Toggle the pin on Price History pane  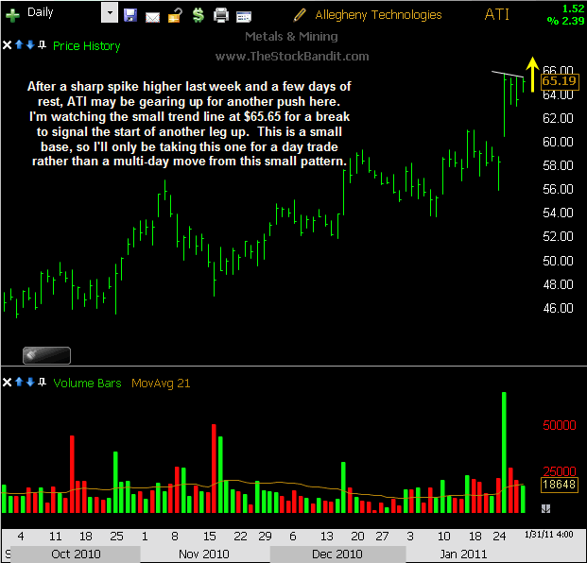[42, 45]
